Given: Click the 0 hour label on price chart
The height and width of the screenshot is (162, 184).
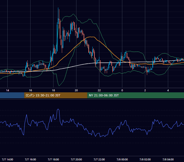Looking at the screenshot, I should coord(122,90).
